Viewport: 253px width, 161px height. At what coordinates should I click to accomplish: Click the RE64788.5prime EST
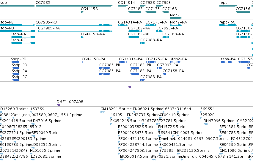[x=221, y=136]
